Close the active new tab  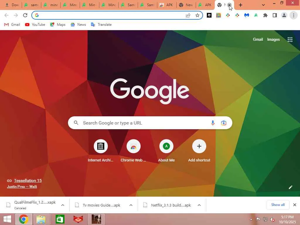(229, 5)
